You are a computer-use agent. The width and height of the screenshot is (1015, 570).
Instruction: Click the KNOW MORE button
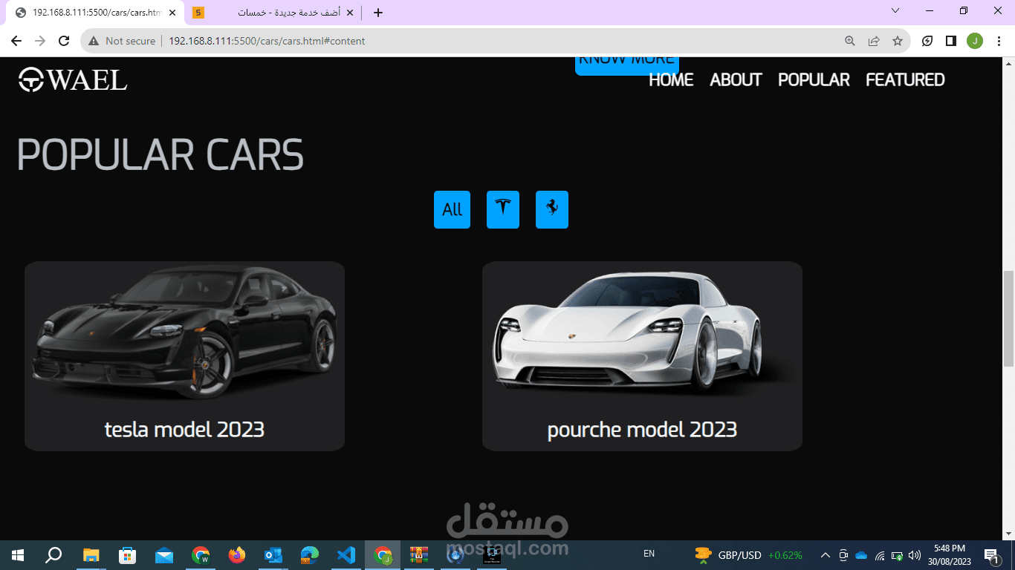point(626,65)
